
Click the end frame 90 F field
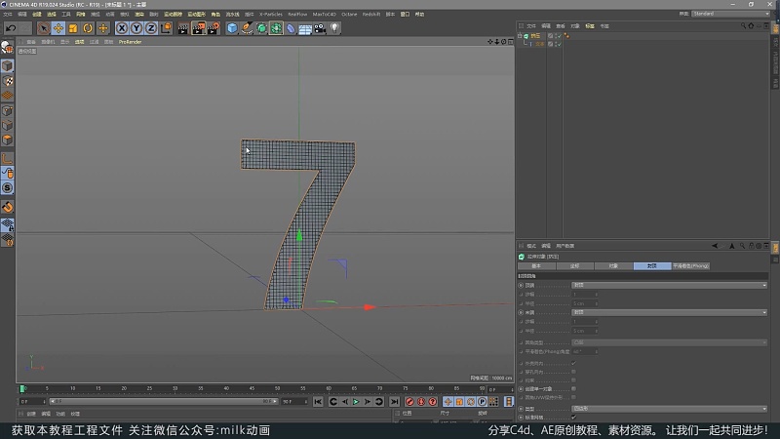coord(294,402)
